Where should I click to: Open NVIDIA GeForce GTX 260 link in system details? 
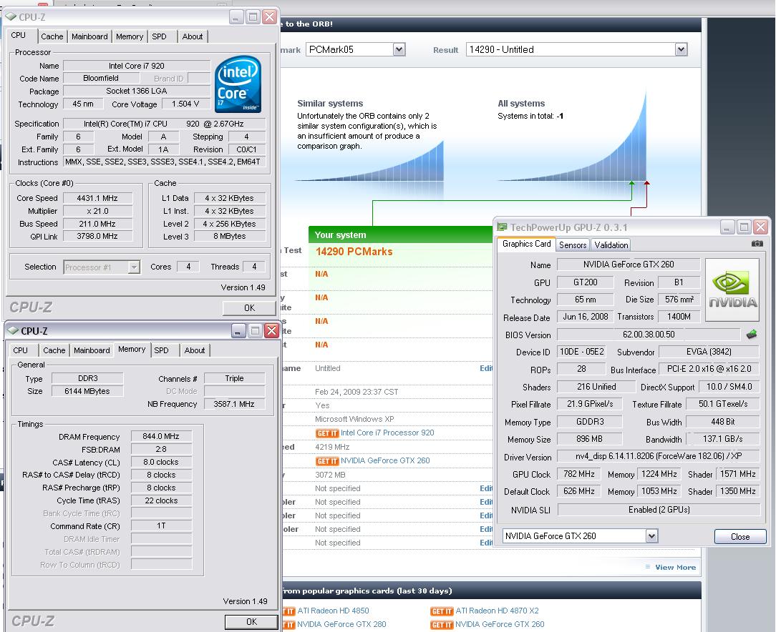click(385, 460)
